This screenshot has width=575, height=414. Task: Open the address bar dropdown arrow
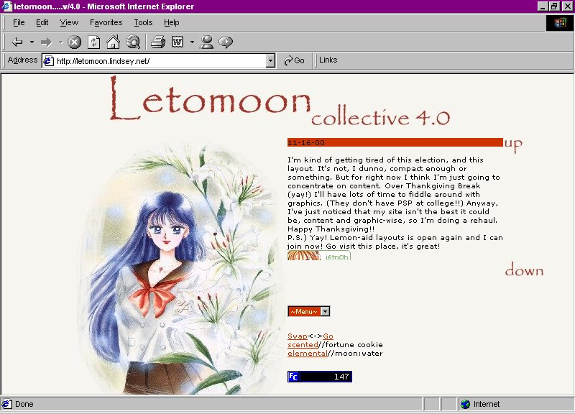point(271,61)
